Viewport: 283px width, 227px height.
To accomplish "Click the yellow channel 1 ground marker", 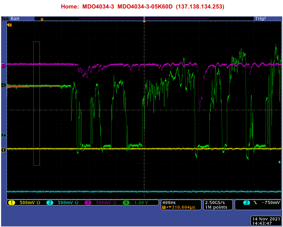I will pyautogui.click(x=4, y=150).
